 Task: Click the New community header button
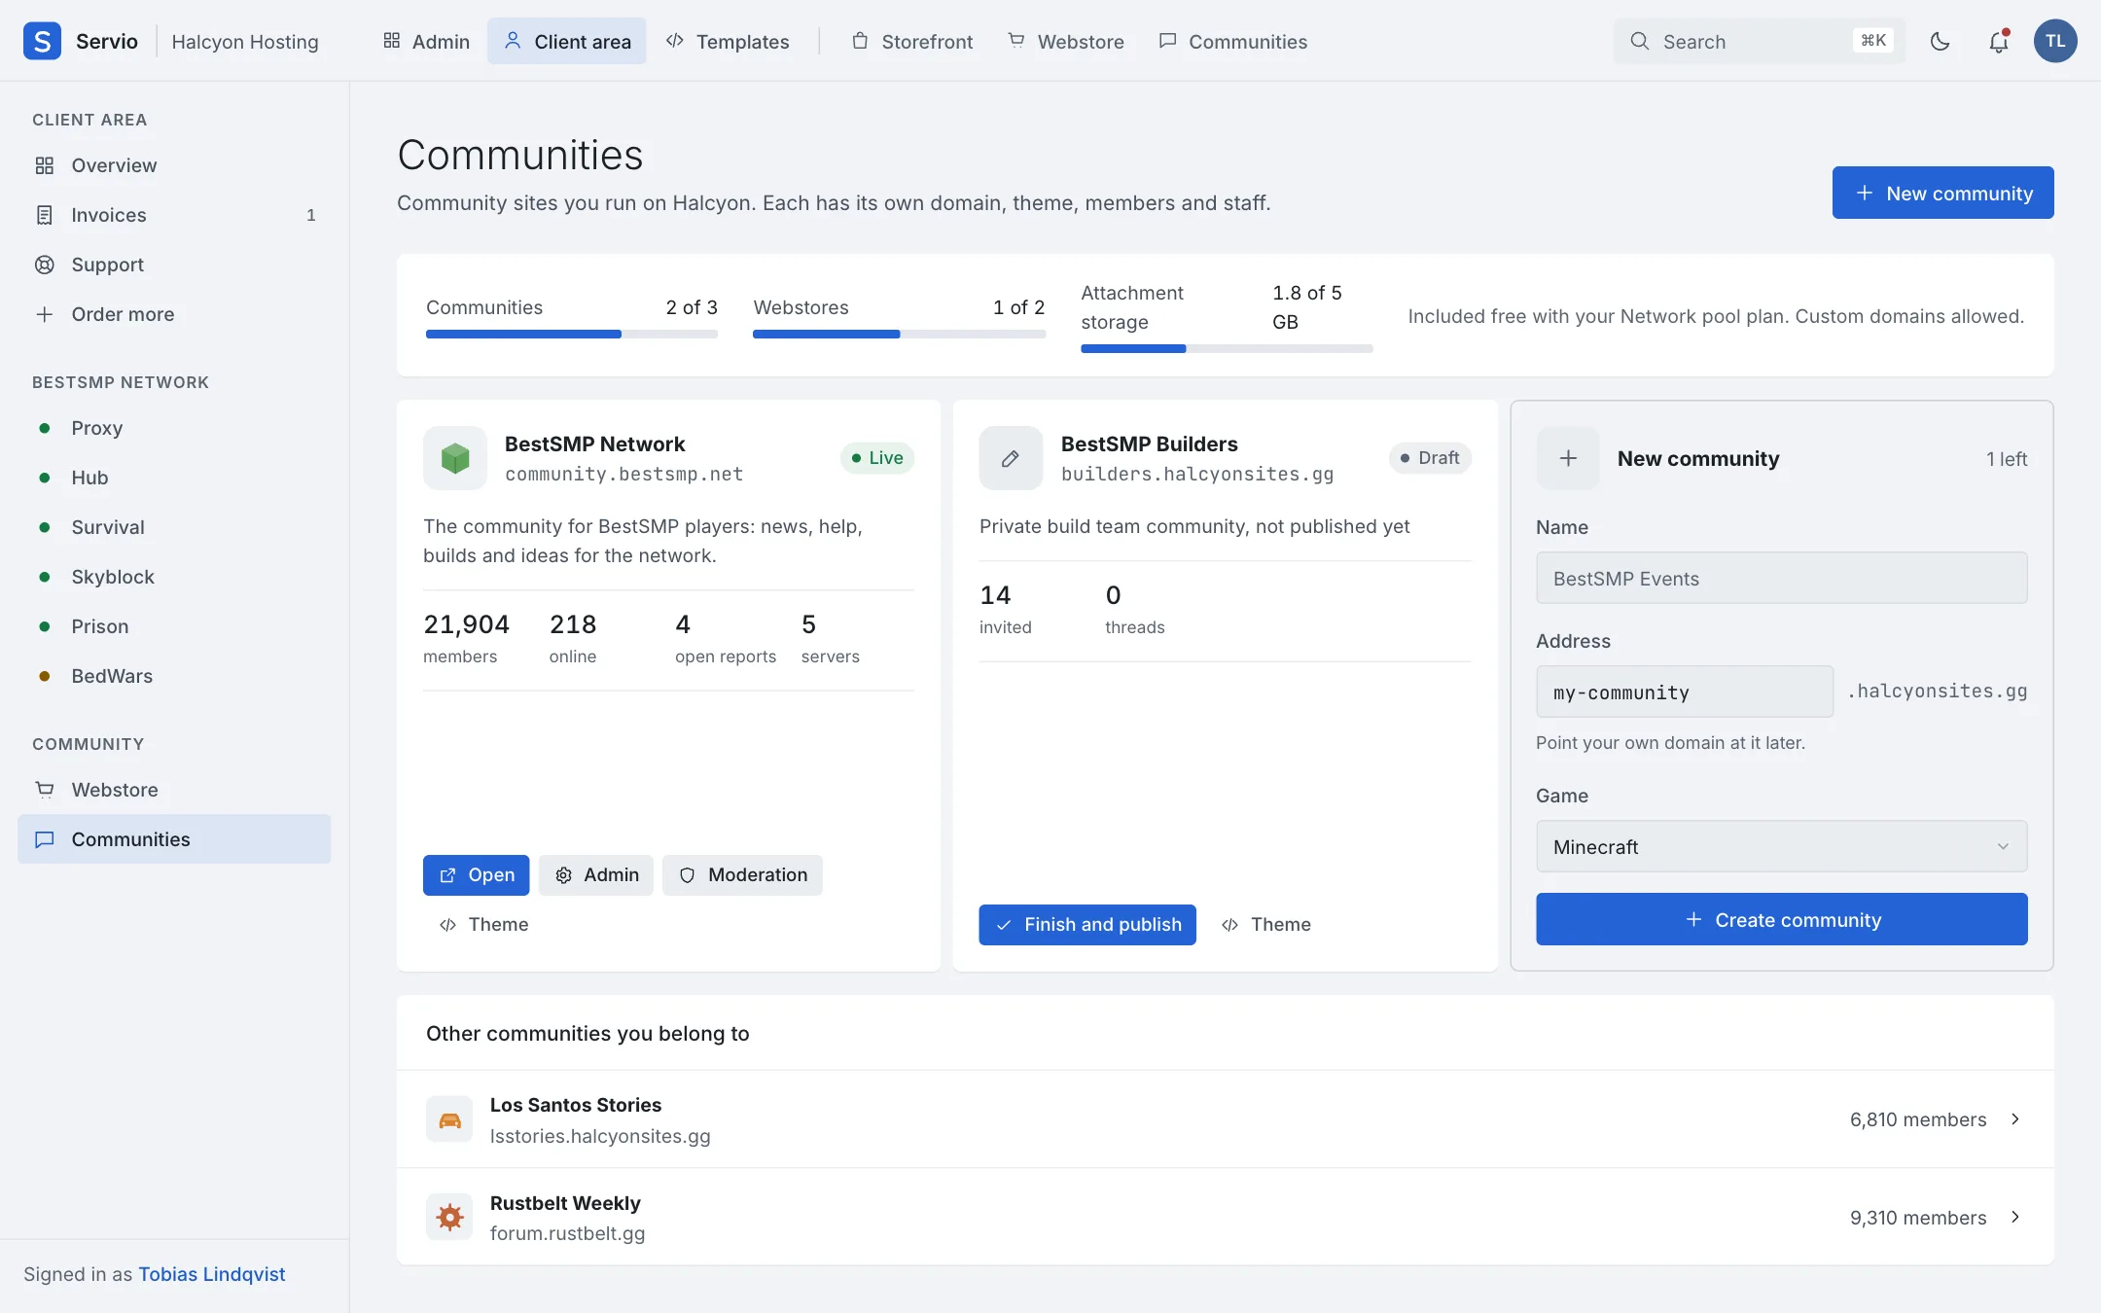pyautogui.click(x=1942, y=193)
